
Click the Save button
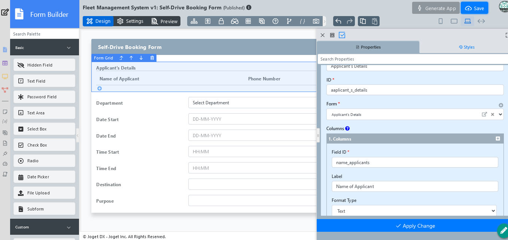click(x=474, y=8)
